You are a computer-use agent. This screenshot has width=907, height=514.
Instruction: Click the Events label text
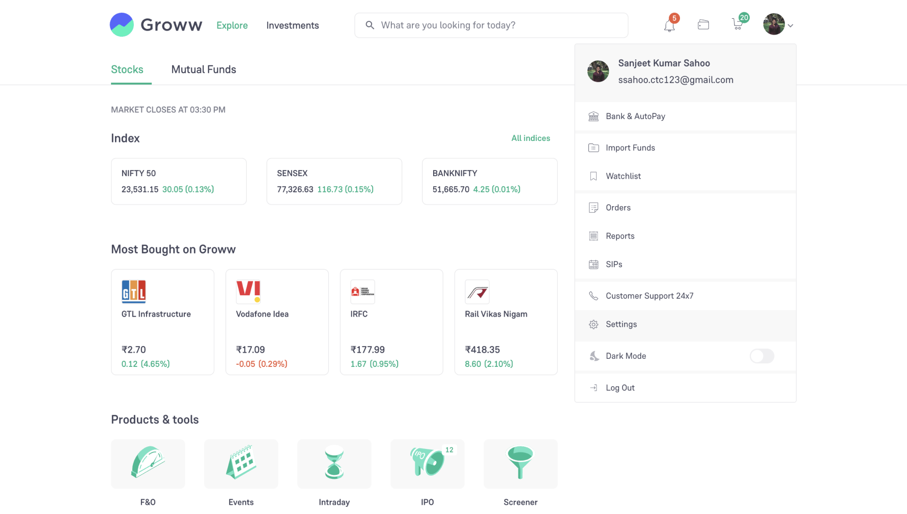tap(241, 502)
